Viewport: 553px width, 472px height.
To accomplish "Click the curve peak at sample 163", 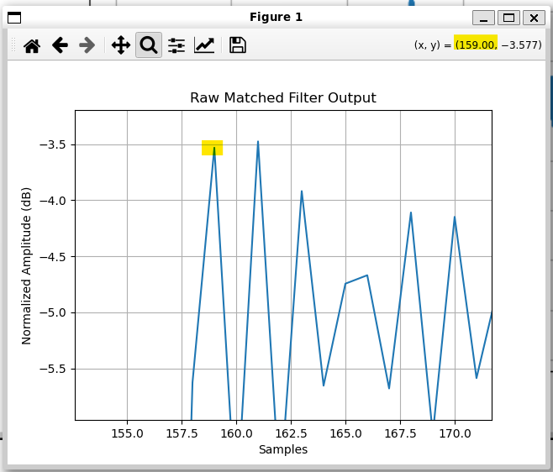I will (302, 191).
